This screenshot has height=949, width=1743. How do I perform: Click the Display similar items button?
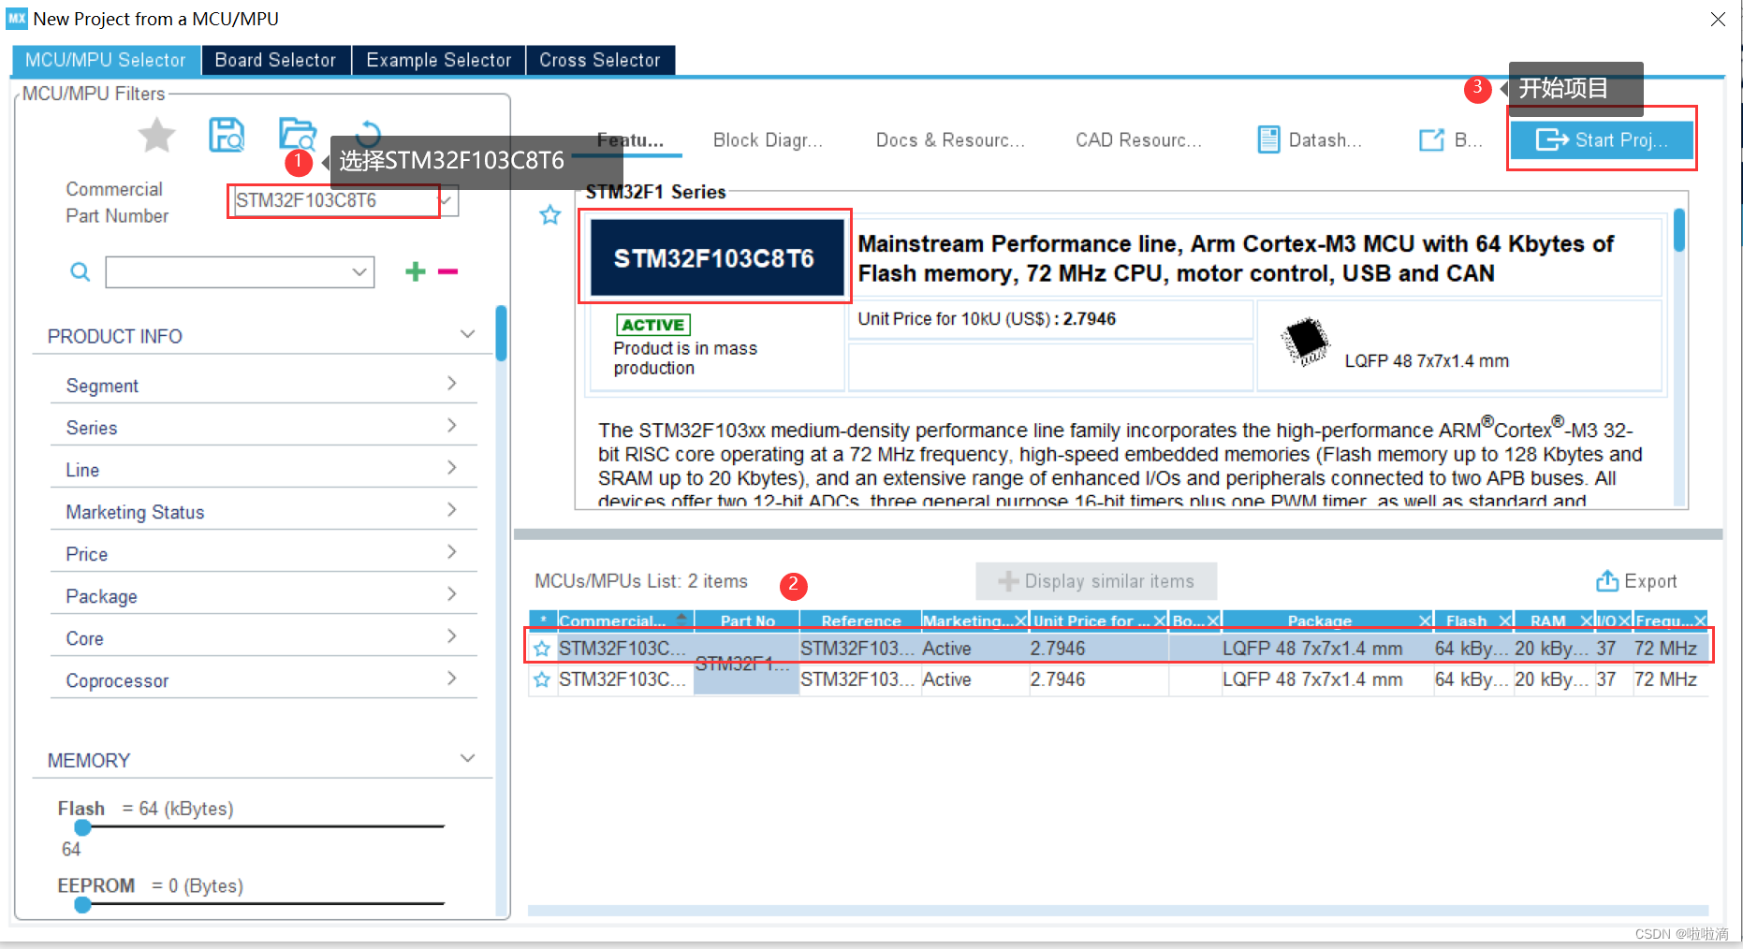pyautogui.click(x=1096, y=581)
